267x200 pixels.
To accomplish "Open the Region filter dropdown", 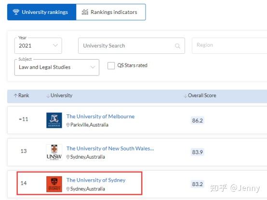I will click(229, 46).
